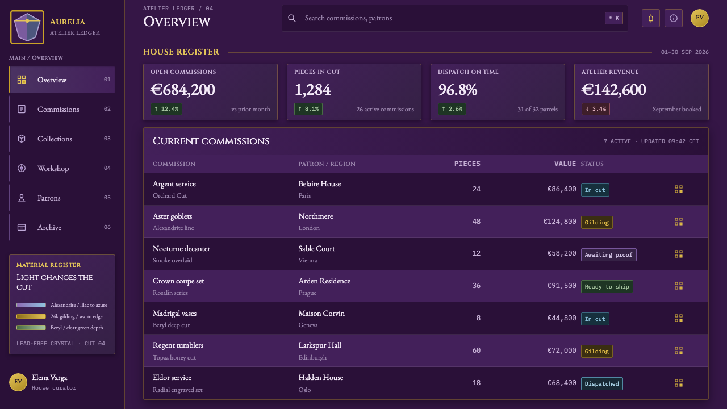This screenshot has width=727, height=409.
Task: Open the Archive menu entry
Action: click(x=62, y=227)
